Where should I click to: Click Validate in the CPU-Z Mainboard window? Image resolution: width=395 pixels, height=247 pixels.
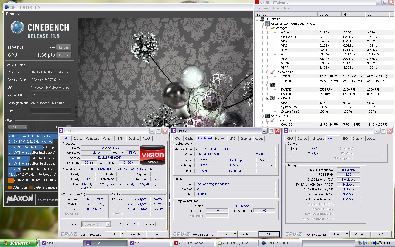pos(248,234)
